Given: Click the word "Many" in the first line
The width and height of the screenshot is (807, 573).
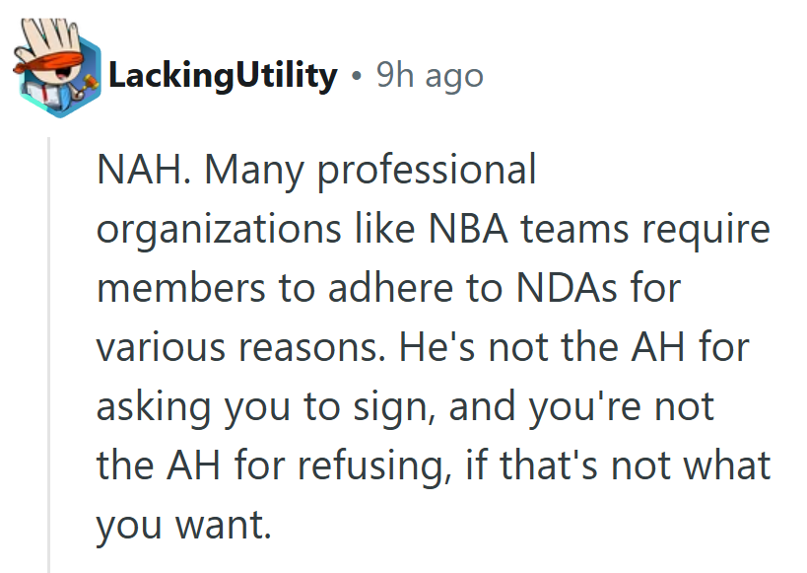Looking at the screenshot, I should (x=256, y=170).
